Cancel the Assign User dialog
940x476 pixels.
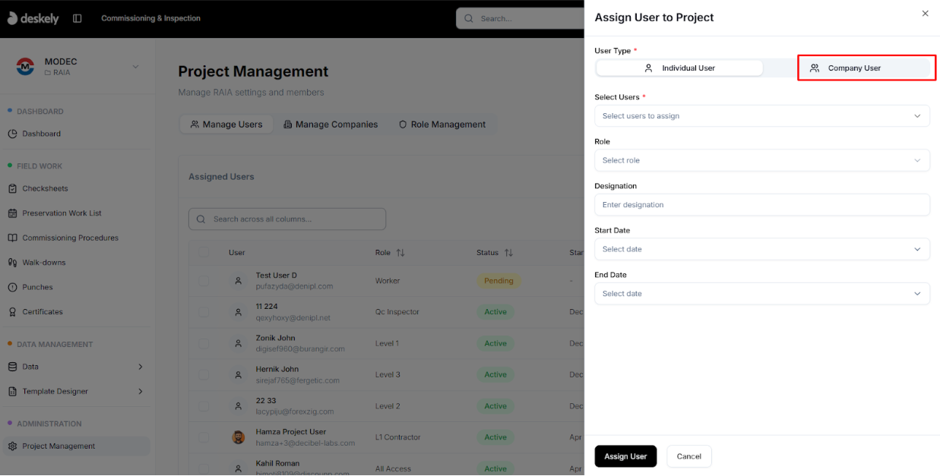(x=688, y=456)
